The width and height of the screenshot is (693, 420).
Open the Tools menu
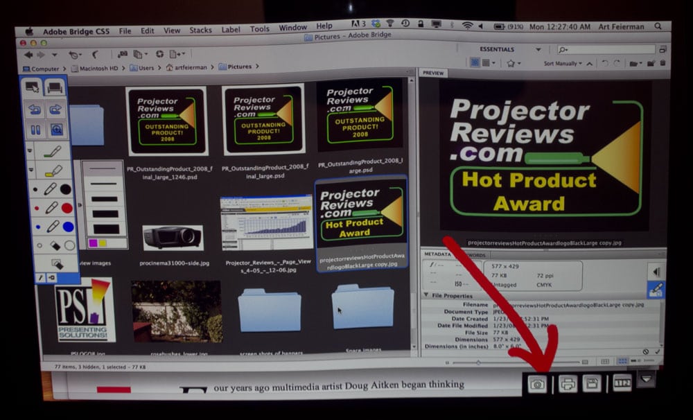tap(259, 28)
